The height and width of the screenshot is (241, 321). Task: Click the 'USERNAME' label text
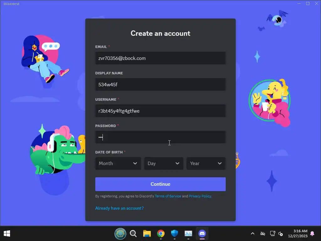point(106,99)
